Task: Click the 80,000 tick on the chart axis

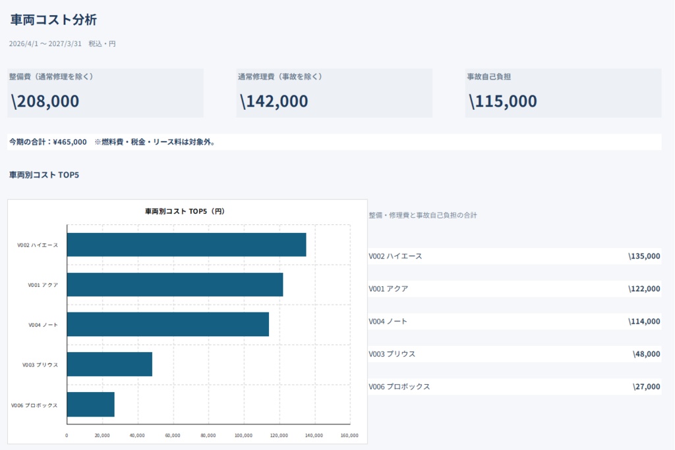Action: [208, 436]
